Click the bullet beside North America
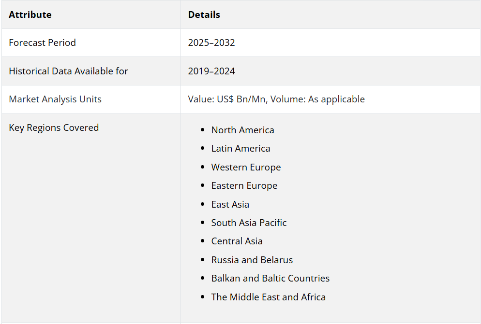Image resolution: width=481 pixels, height=324 pixels. [x=202, y=130]
